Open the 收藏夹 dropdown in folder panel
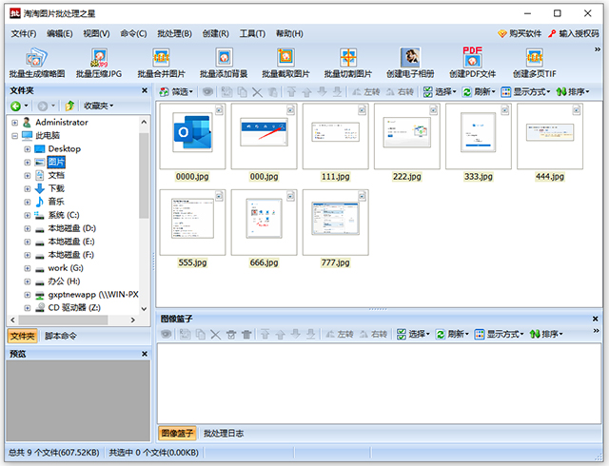Viewport: 609px width, 466px height. click(x=97, y=106)
